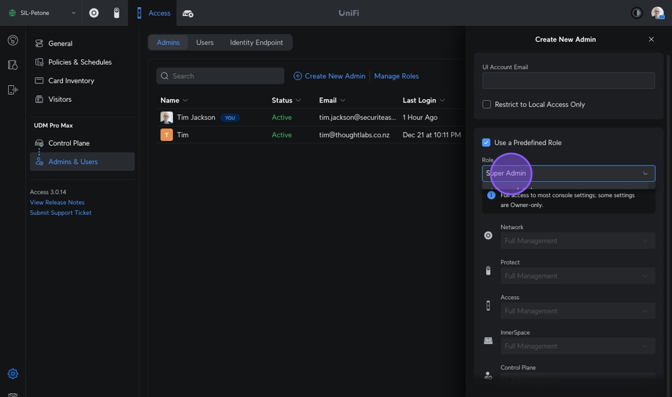
Task: Open the InnerSpace app icon in top bar
Action: 188,13
